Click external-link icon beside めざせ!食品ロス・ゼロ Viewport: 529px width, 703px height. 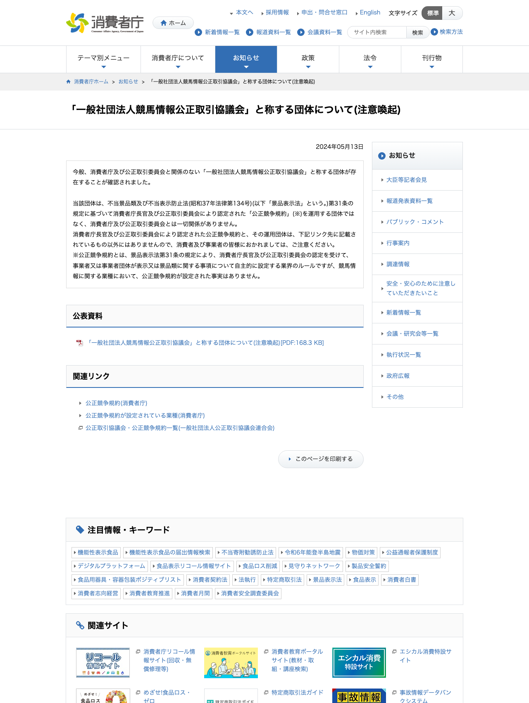[138, 692]
